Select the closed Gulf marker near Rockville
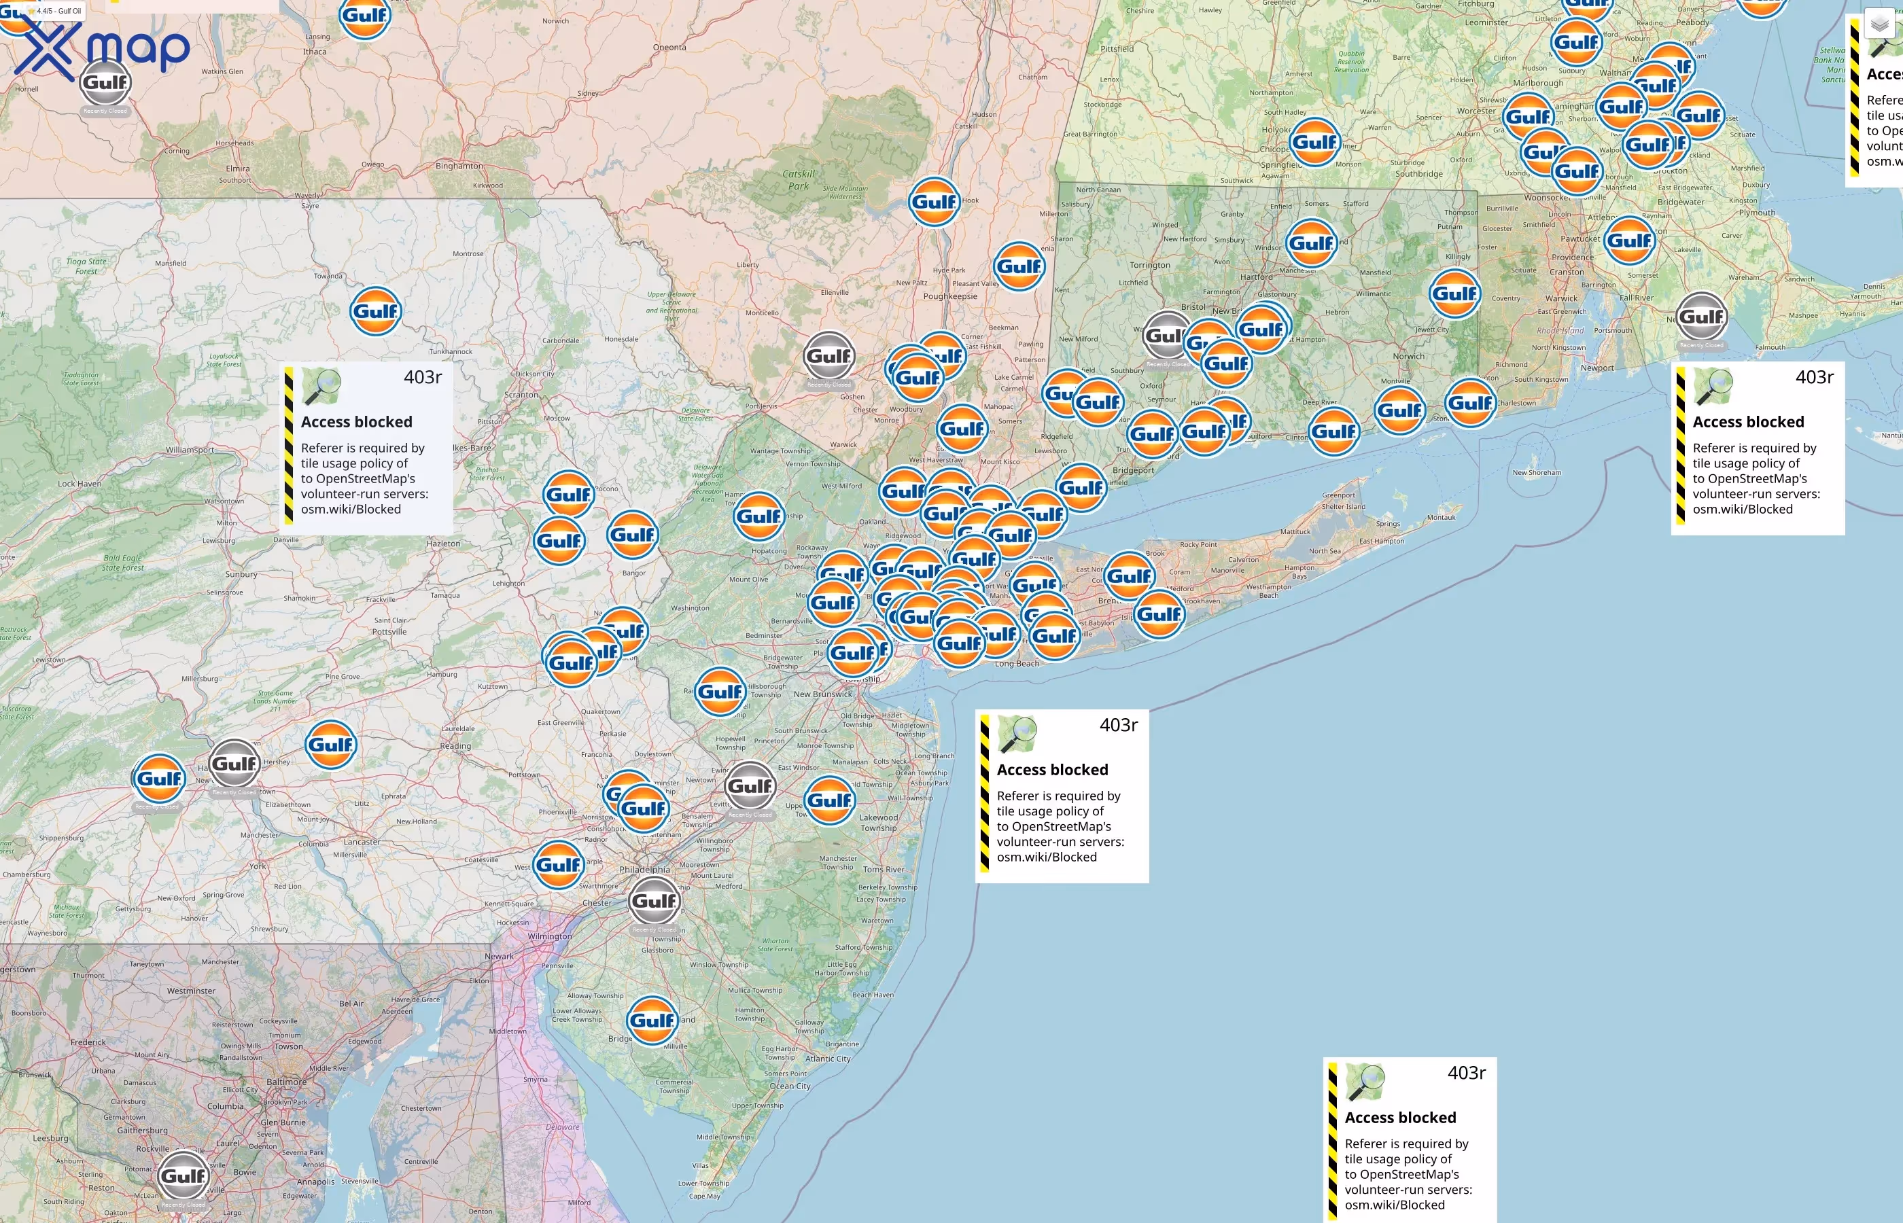This screenshot has height=1223, width=1903. coord(184,1176)
